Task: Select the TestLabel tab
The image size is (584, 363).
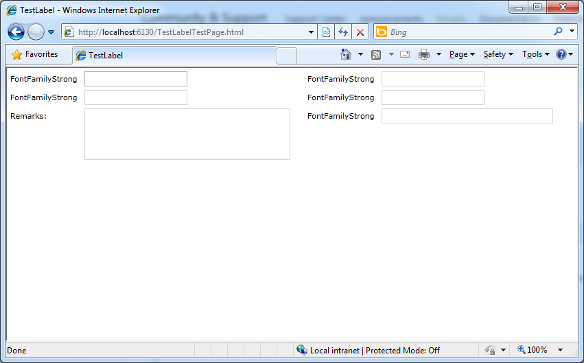Action: (x=174, y=56)
